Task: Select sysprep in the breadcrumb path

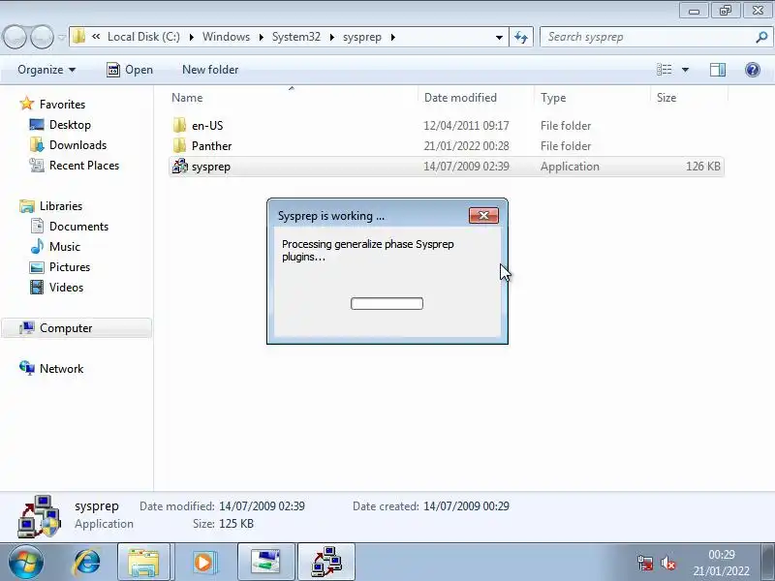Action: point(362,37)
